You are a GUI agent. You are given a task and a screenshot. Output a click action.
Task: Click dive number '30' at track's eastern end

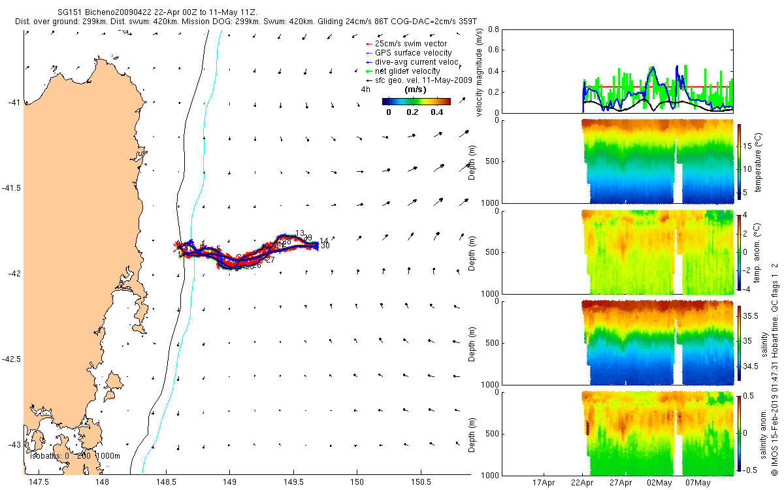(325, 246)
